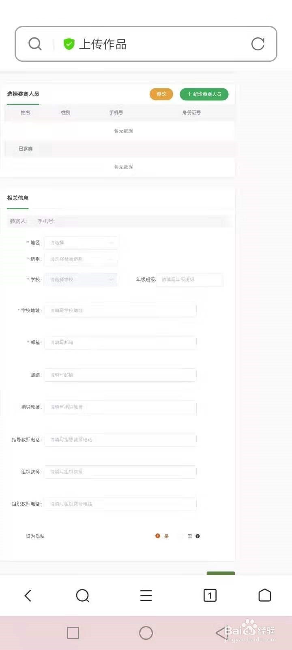
Task: Open the 地区 dropdown
Action: 81,243
